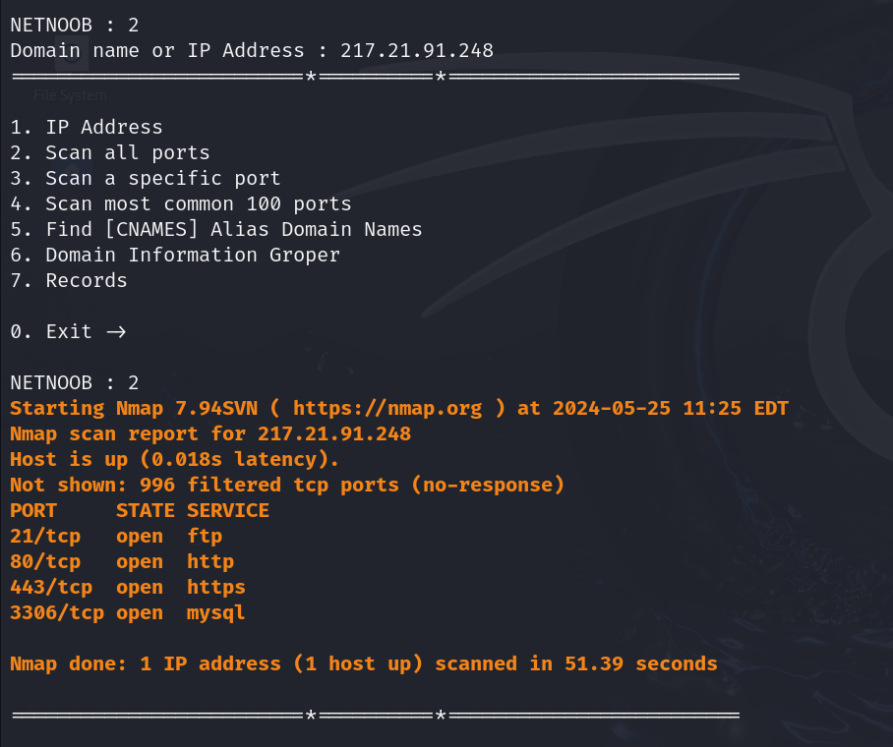Click the 21/tcp ftp port row
Image resolution: width=893 pixels, height=747 pixels.
[116, 537]
